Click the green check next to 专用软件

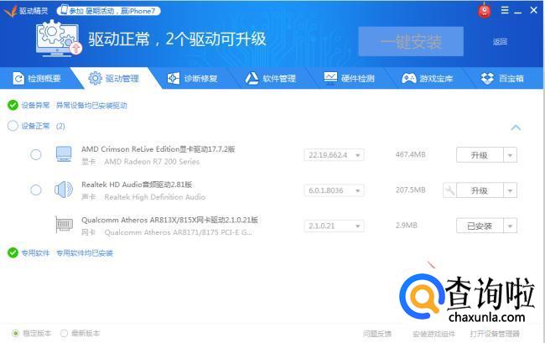tap(13, 252)
